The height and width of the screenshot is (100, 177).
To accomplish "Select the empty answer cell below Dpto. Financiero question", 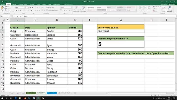I will point(136,57).
